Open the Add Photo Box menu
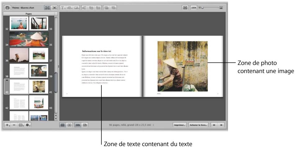Image resolution: width=295 pixels, height=147 pixels. pyautogui.click(x=77, y=8)
